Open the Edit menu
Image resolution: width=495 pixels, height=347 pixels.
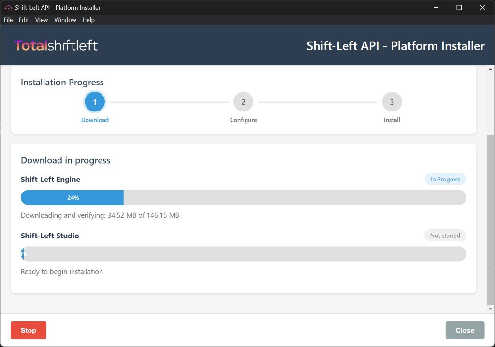click(x=23, y=20)
